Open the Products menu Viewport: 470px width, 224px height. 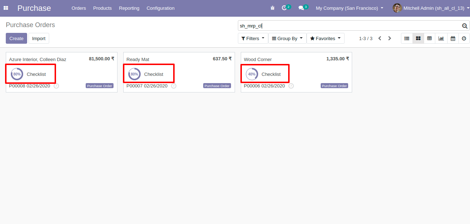[x=102, y=8]
